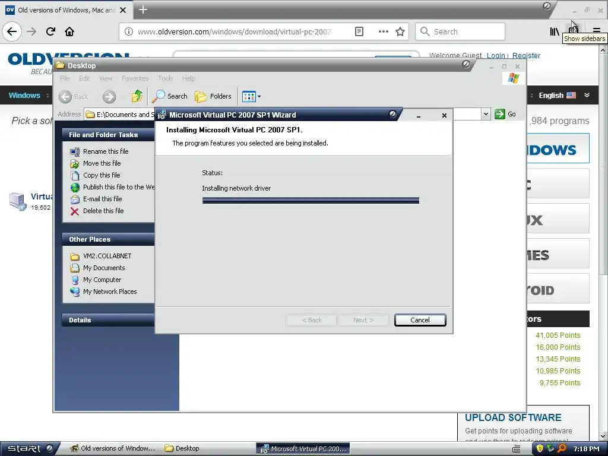Screen dimensions: 608x456
Task: Cancel the Virtual PC 2007 installation
Action: tap(420, 320)
